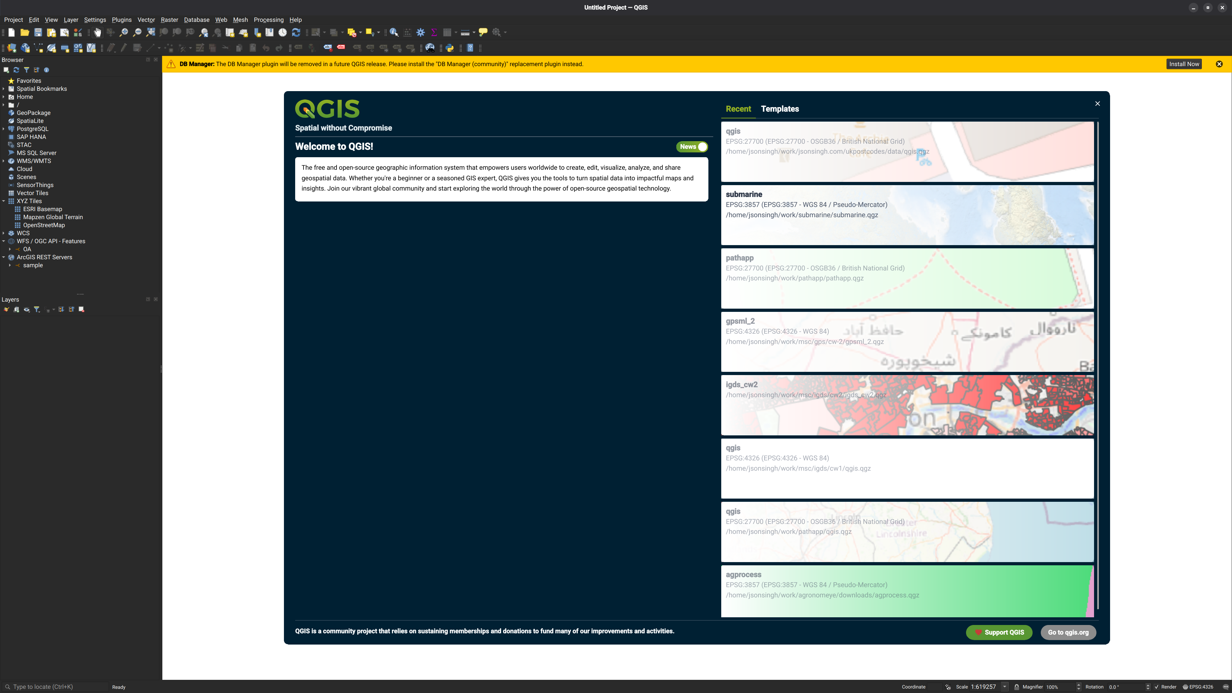Screen dimensions: 1232x693
Task: Click the Support QGIS button
Action: point(999,632)
